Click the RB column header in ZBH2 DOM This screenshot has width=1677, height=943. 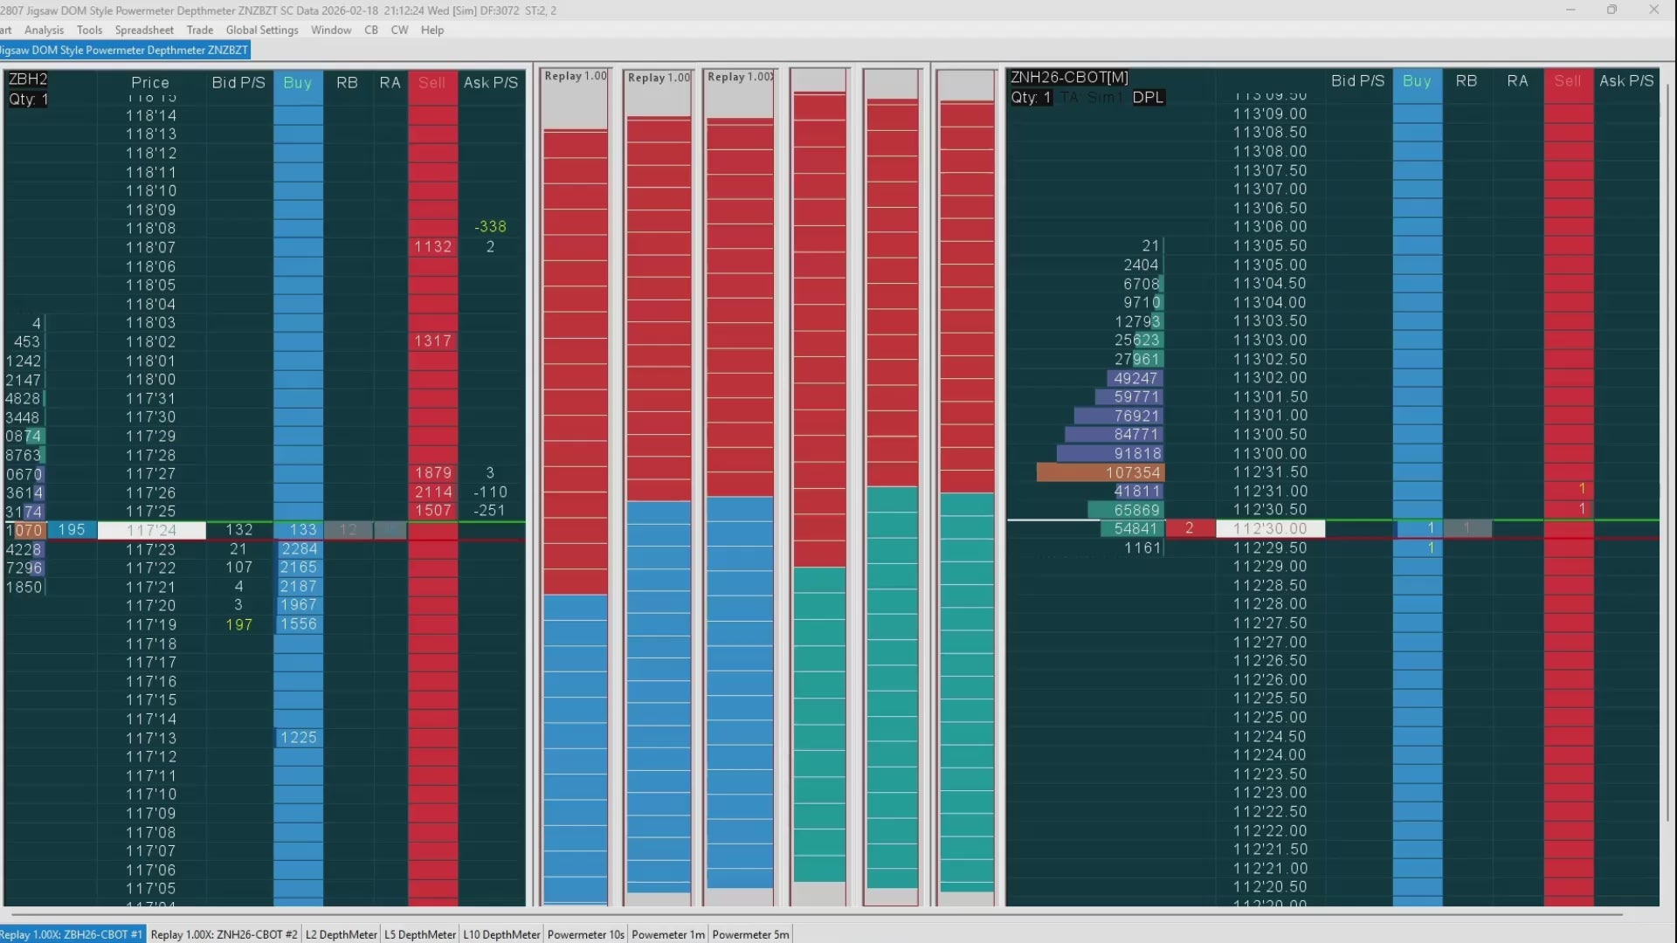pyautogui.click(x=347, y=82)
